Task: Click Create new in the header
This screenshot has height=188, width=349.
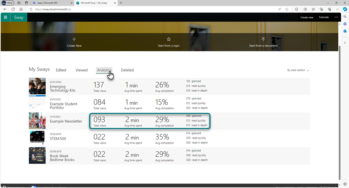Action: tap(307, 17)
